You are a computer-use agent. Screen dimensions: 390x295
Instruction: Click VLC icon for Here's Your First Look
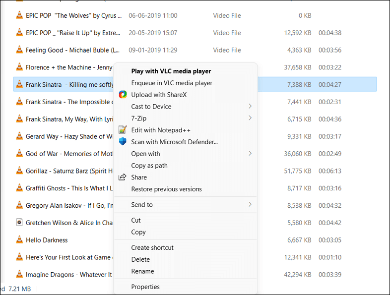19,257
